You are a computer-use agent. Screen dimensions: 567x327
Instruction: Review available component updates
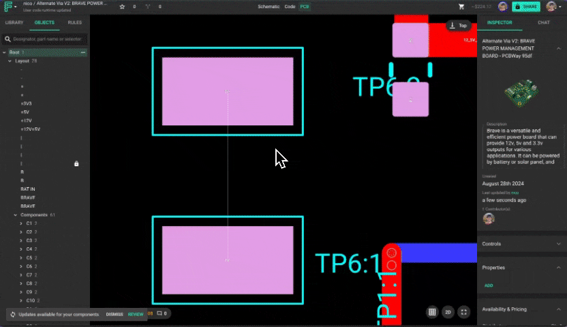[136, 314]
